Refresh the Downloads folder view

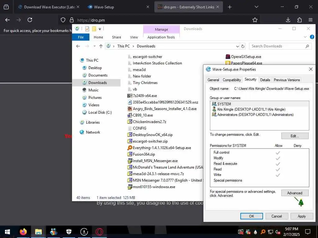point(243,46)
